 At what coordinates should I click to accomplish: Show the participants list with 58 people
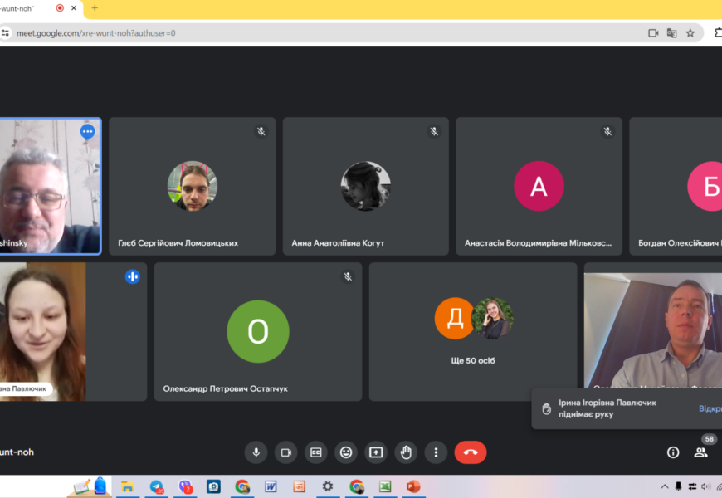[x=701, y=452]
